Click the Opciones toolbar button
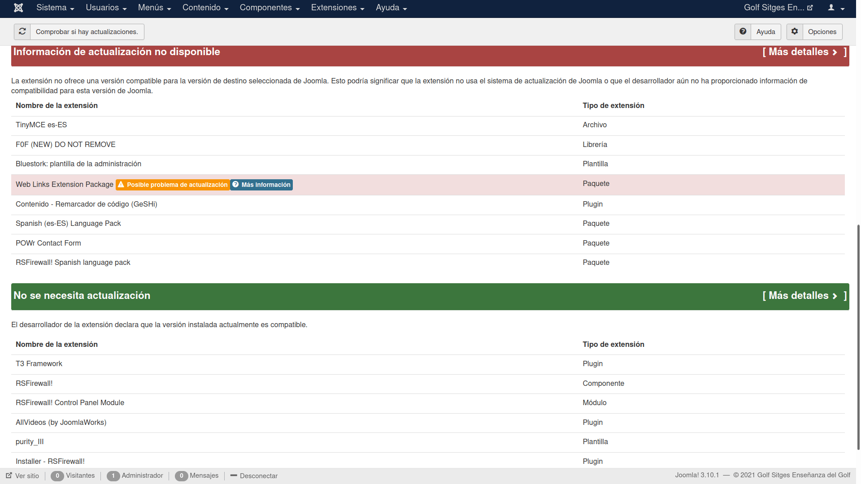Viewport: 861px width, 484px height. (814, 32)
